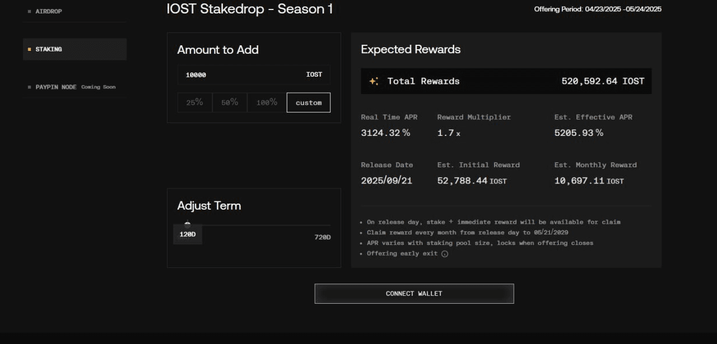Screen dimensions: 717x344
Task: Click the Adjust Term heading
Action: point(209,206)
